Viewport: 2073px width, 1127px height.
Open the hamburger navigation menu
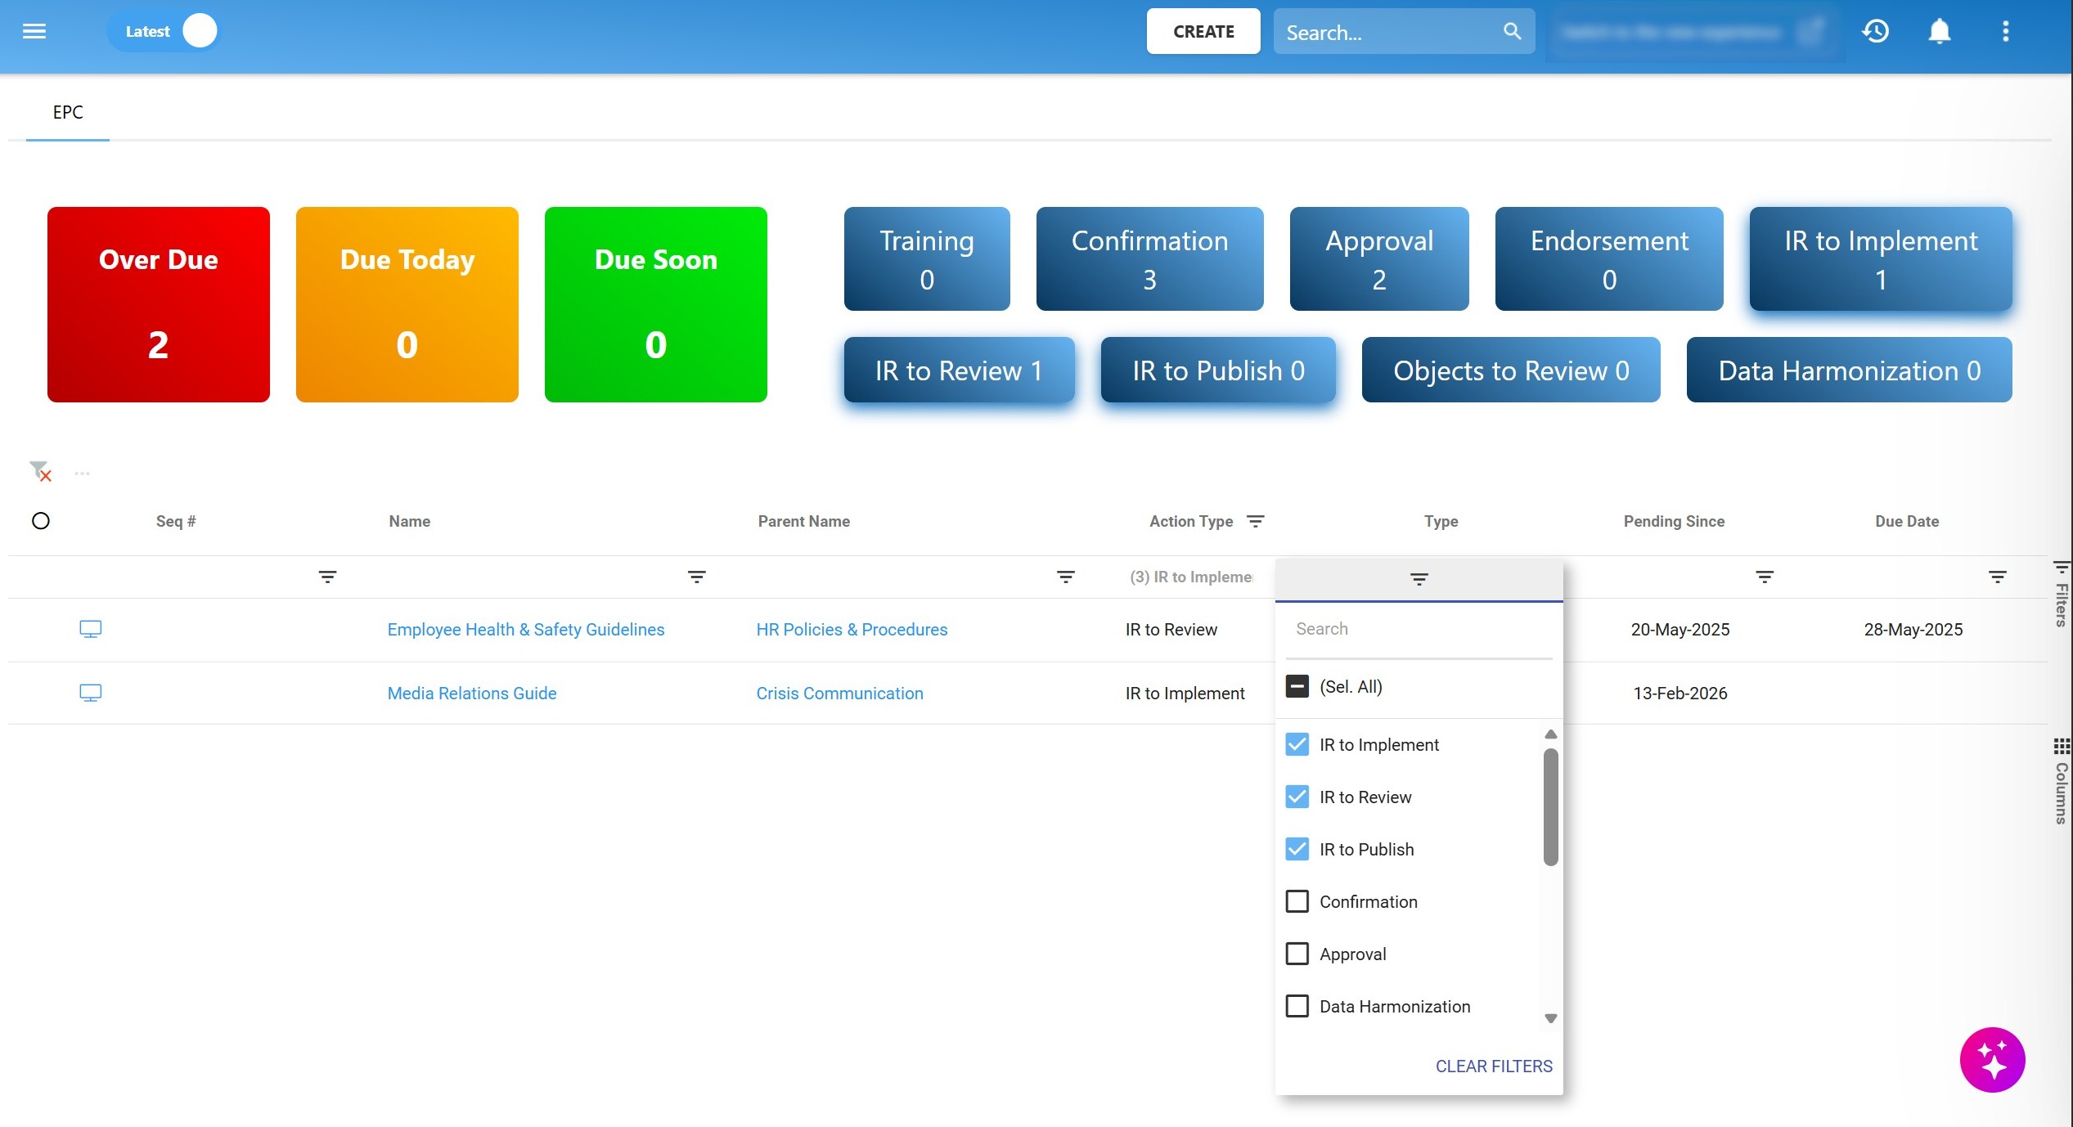[34, 31]
